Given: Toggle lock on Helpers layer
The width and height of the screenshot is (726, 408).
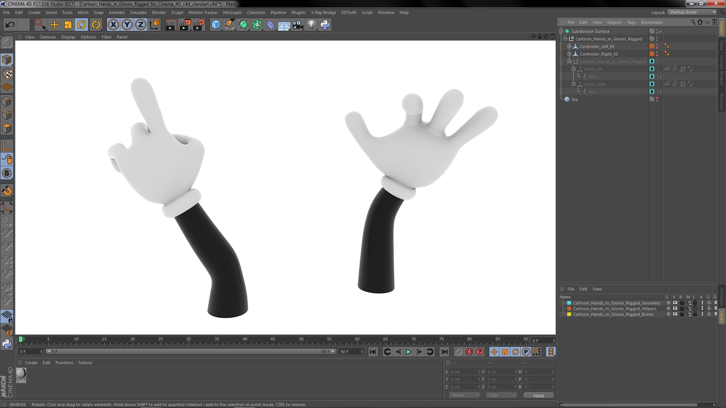Looking at the screenshot, I should (695, 309).
